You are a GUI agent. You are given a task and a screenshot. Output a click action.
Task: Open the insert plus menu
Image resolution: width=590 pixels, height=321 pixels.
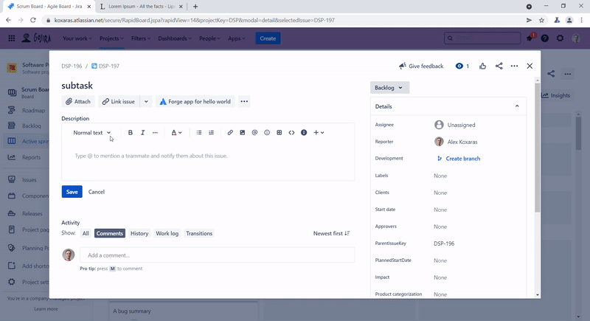click(x=319, y=133)
